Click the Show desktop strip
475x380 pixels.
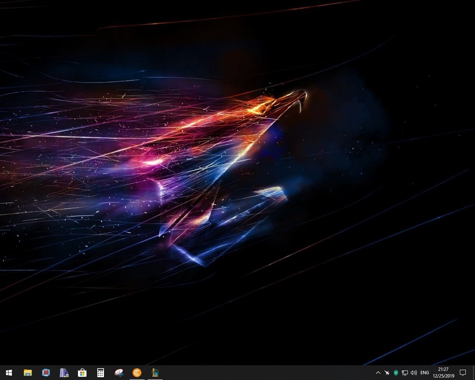pos(473,373)
